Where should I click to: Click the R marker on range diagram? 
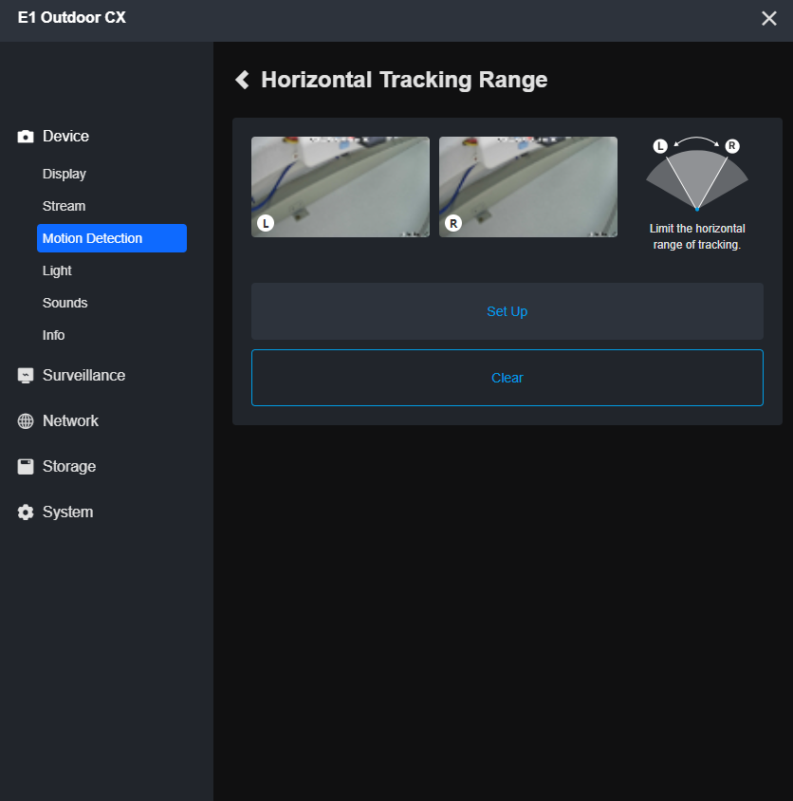[x=732, y=146]
